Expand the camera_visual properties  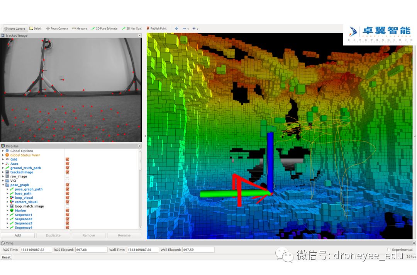(x=7, y=202)
